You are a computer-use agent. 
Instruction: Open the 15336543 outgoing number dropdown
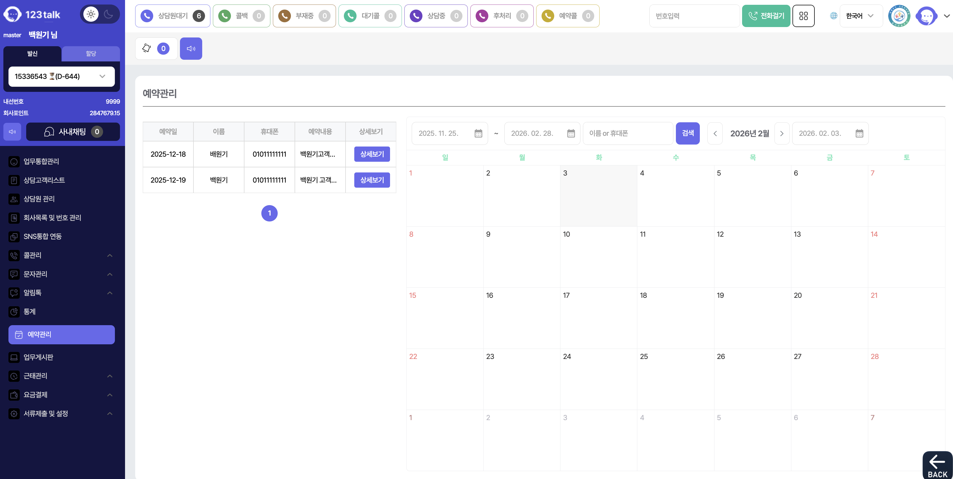click(x=61, y=77)
